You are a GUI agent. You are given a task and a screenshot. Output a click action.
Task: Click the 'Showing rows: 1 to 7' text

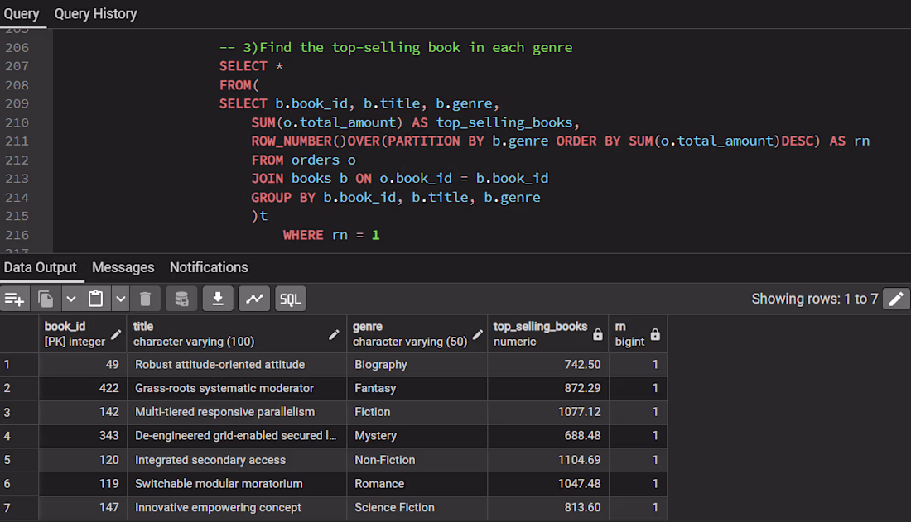click(815, 299)
